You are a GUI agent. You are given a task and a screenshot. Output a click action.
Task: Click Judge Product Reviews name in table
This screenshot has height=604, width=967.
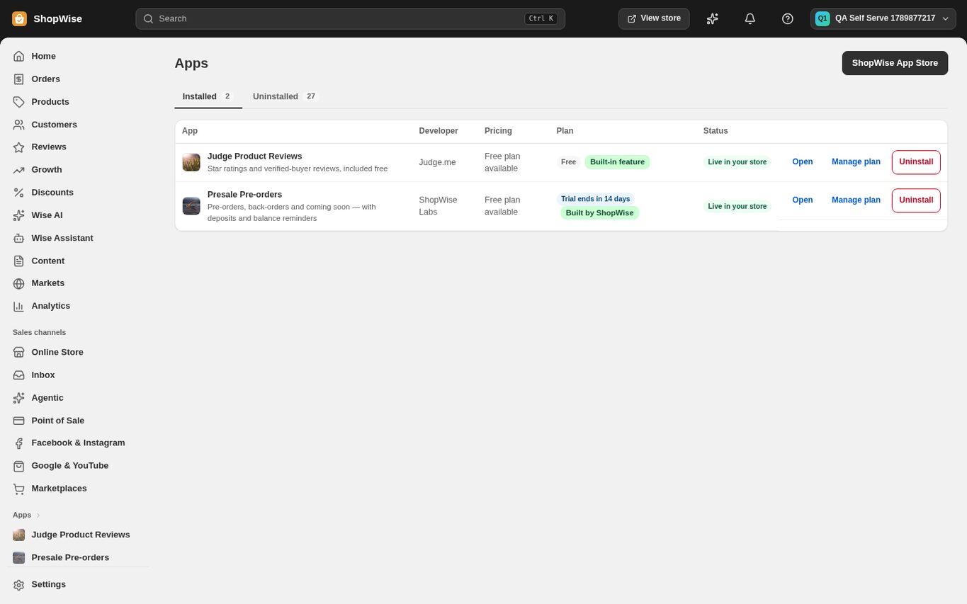254,156
